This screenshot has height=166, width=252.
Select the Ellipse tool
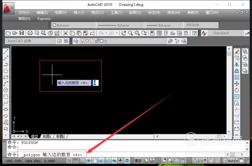click(6, 109)
